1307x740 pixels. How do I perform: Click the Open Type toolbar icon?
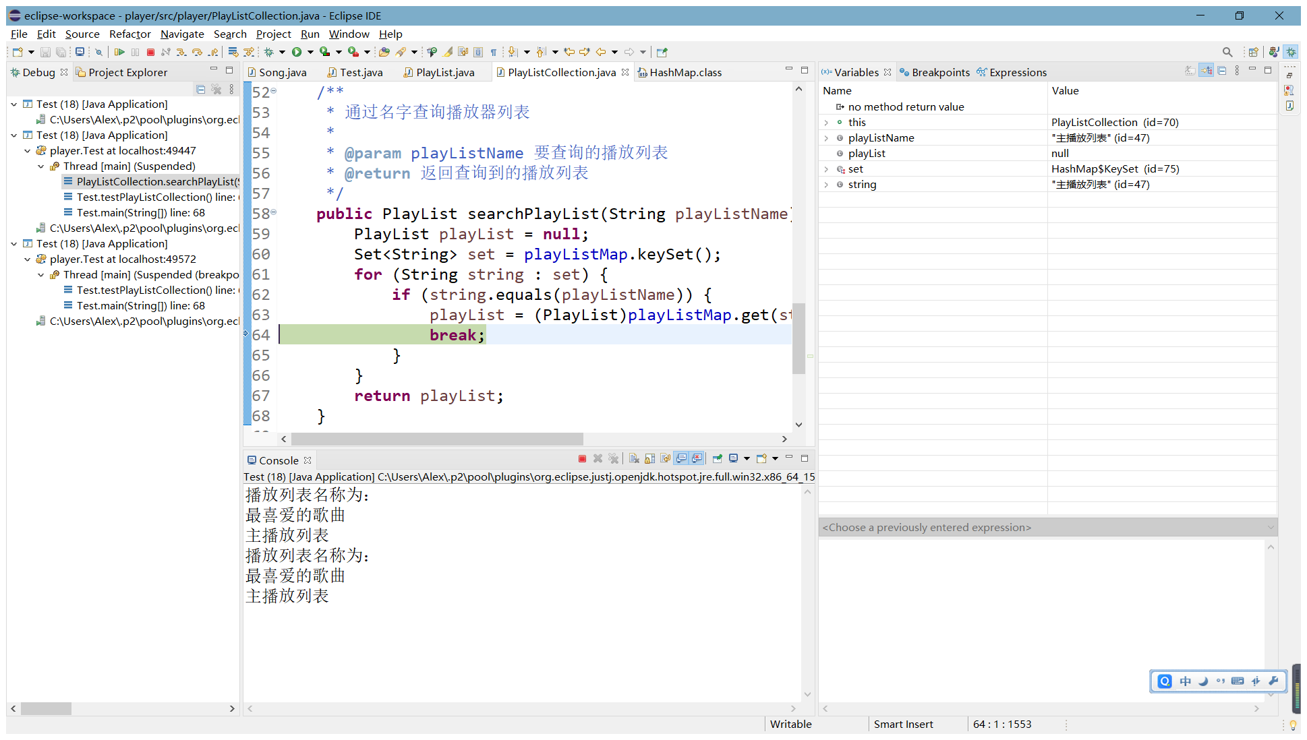pos(384,52)
